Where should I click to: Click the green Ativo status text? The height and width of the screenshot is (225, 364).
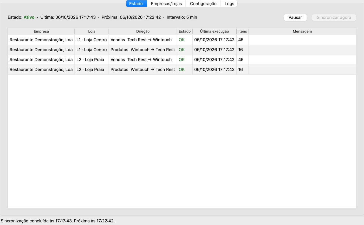(x=29, y=17)
